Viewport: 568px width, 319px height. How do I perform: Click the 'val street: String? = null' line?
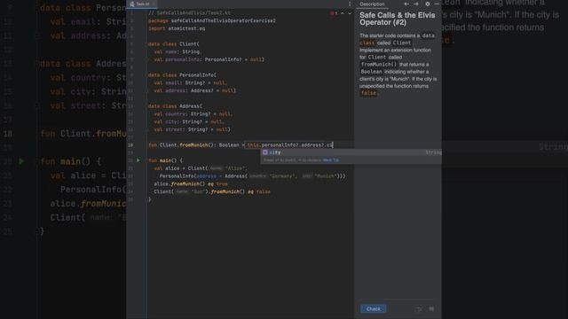click(192, 129)
